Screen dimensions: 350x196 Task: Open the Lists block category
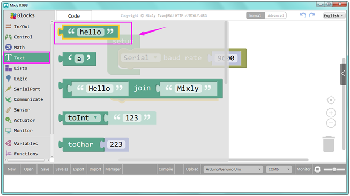26,68
